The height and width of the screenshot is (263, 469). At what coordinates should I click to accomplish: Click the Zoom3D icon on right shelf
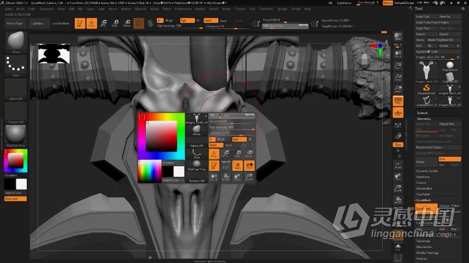click(398, 188)
